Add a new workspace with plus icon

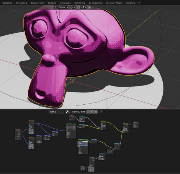tap(139, 3)
